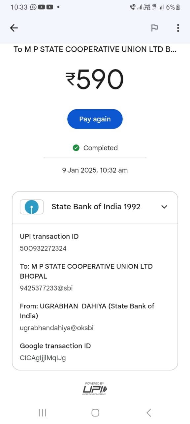Viewport: 190px width, 424px height.
Task: Tap the ugrabhandahiya@oksbi sender address
Action: [x=57, y=328]
